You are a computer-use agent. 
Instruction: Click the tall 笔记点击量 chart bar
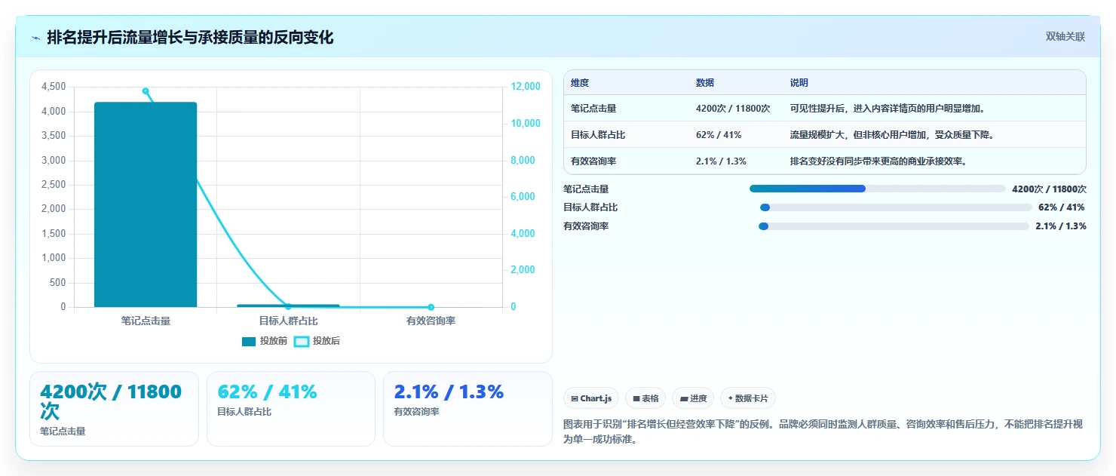tap(146, 204)
